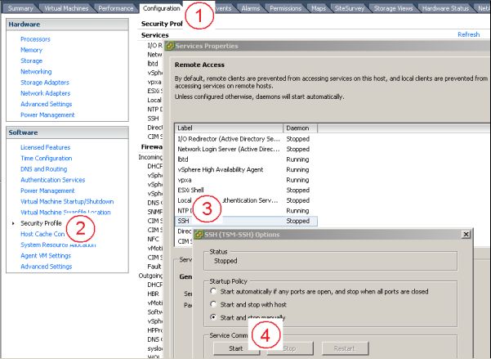Viewport: 491px width, 359px height.
Task: Select the I/O Redirector service row
Action: point(246,139)
